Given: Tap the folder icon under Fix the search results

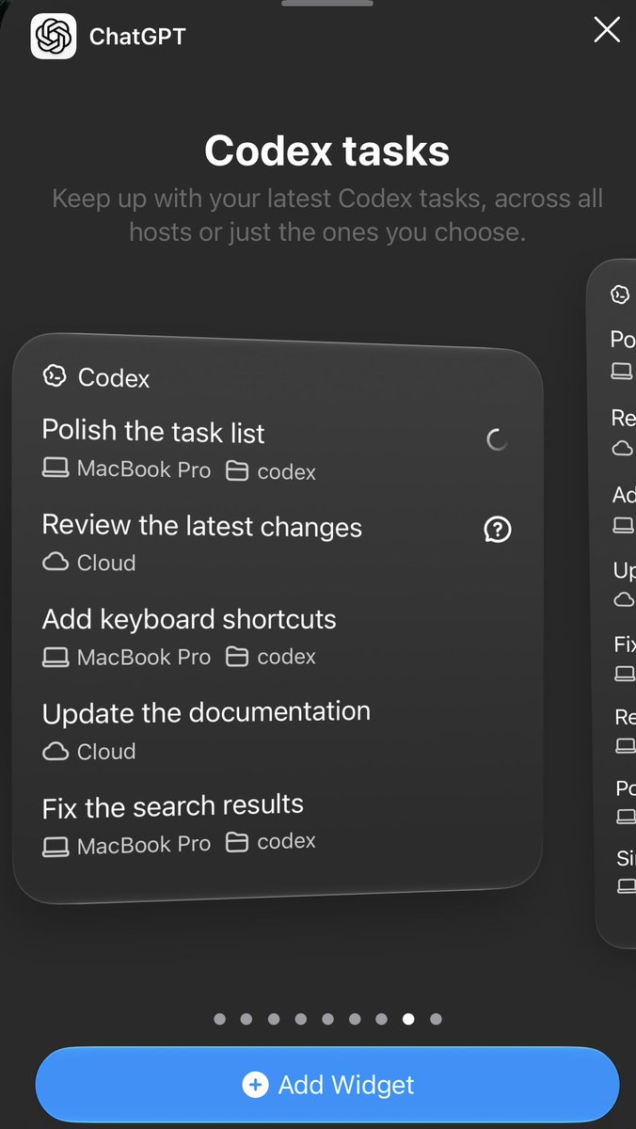Looking at the screenshot, I should click(238, 842).
